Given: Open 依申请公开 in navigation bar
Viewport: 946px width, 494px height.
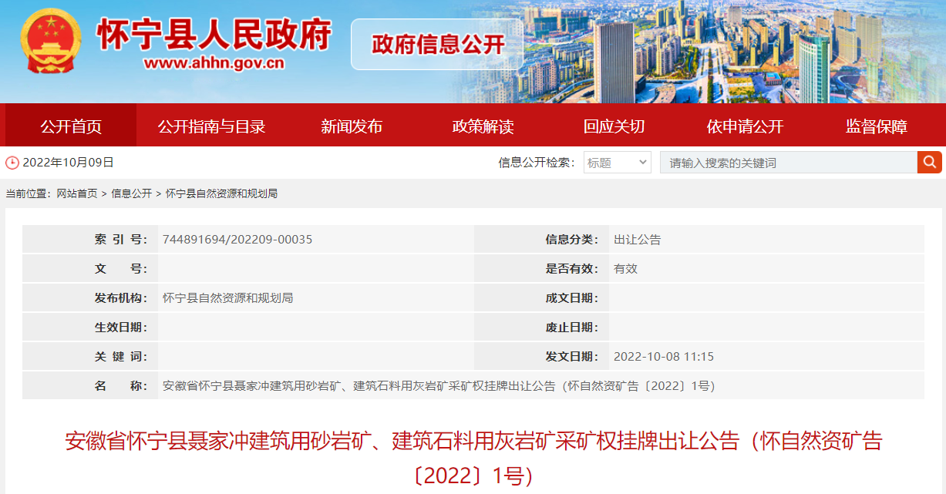Looking at the screenshot, I should 745,126.
